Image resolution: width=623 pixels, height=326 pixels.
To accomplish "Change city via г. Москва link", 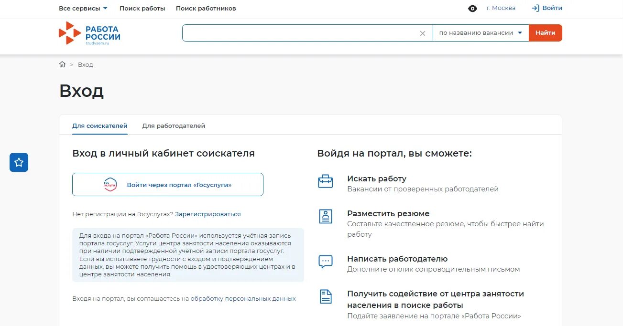I will click(501, 8).
